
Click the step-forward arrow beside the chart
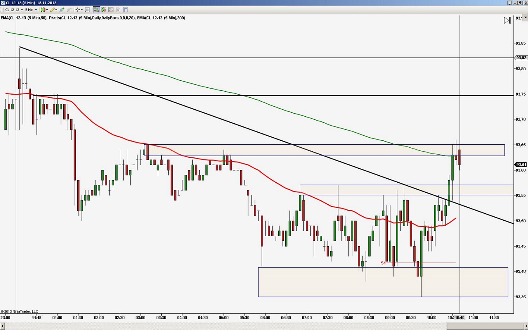pyautogui.click(x=507, y=20)
